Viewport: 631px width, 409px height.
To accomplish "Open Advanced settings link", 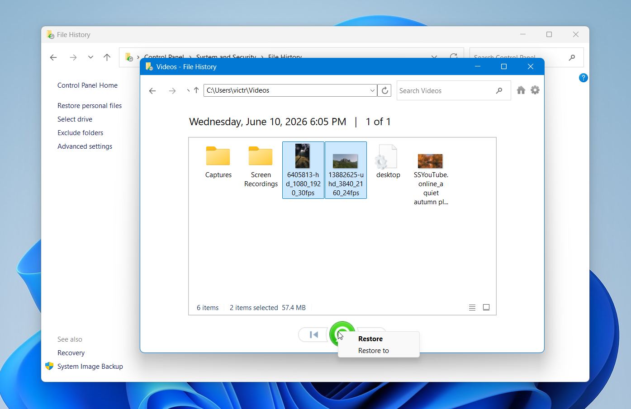I will (x=85, y=146).
